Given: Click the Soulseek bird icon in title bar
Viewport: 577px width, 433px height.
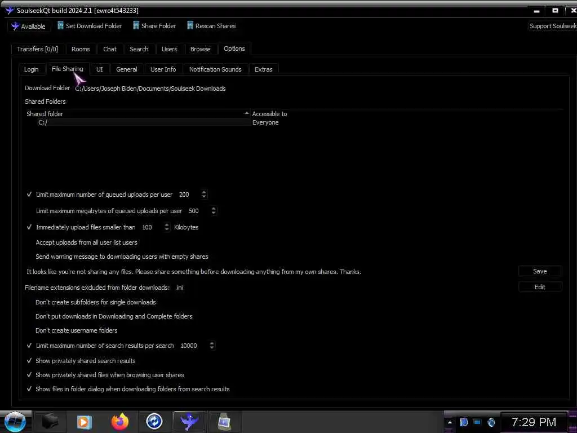Looking at the screenshot, I should [10, 10].
